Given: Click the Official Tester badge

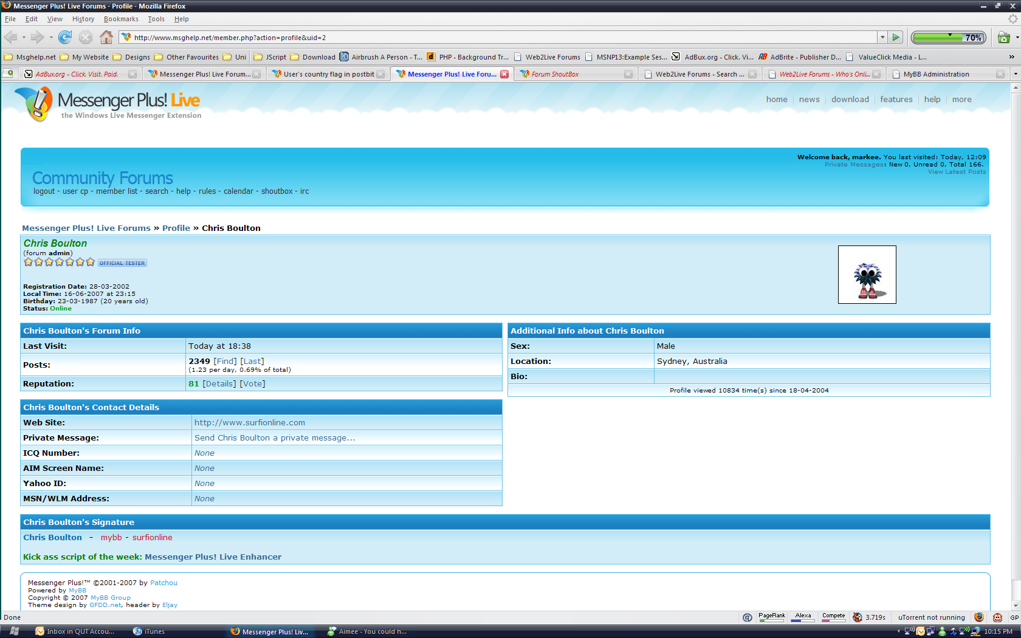Looking at the screenshot, I should tap(122, 263).
